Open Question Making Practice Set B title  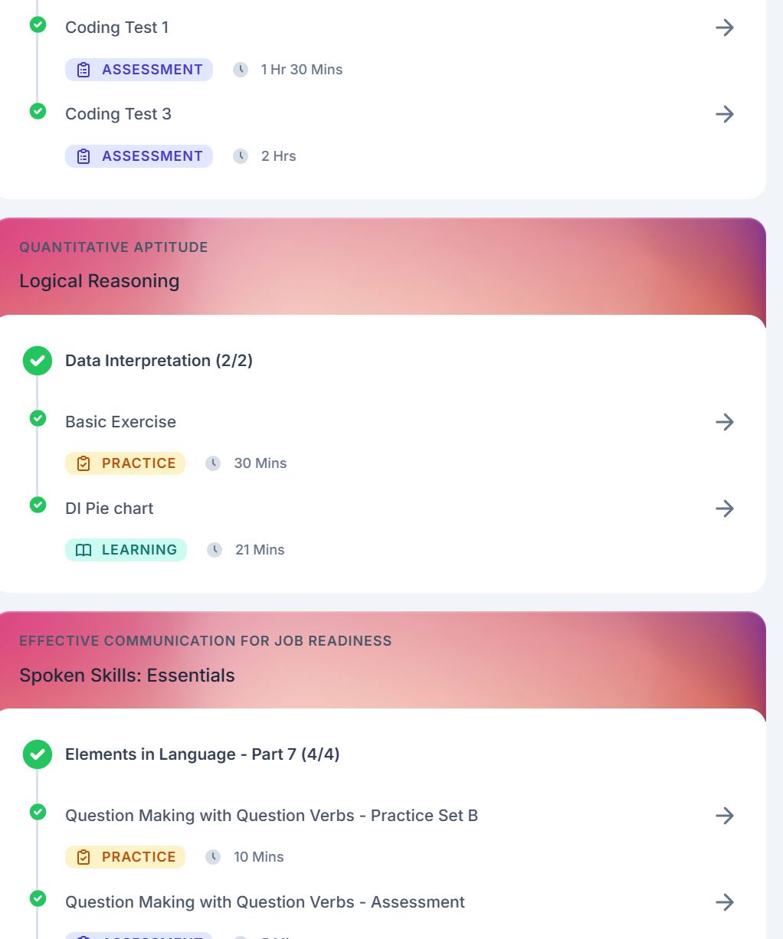click(x=271, y=816)
